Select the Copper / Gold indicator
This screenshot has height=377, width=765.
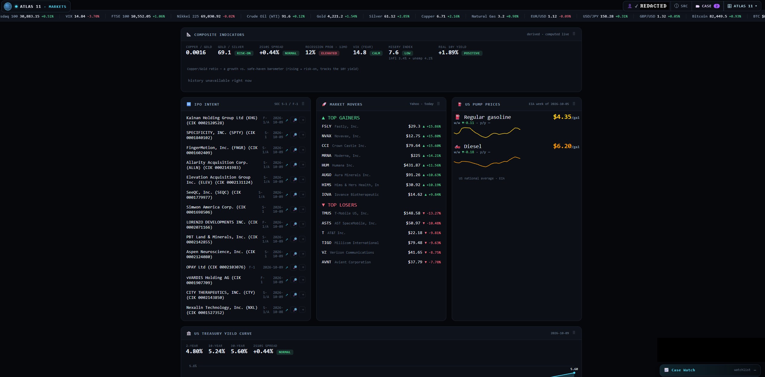point(199,50)
